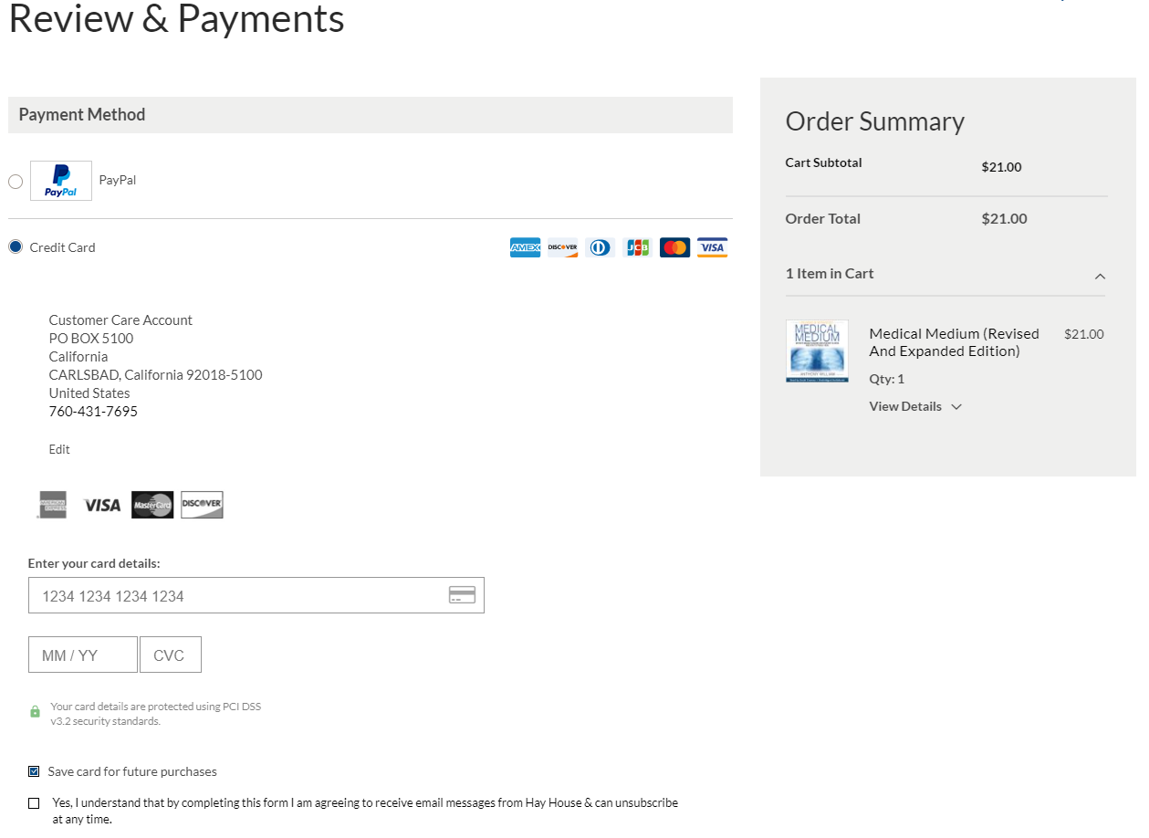The width and height of the screenshot is (1149, 838).
Task: Uncheck Save card for future purchases
Action: 35,771
